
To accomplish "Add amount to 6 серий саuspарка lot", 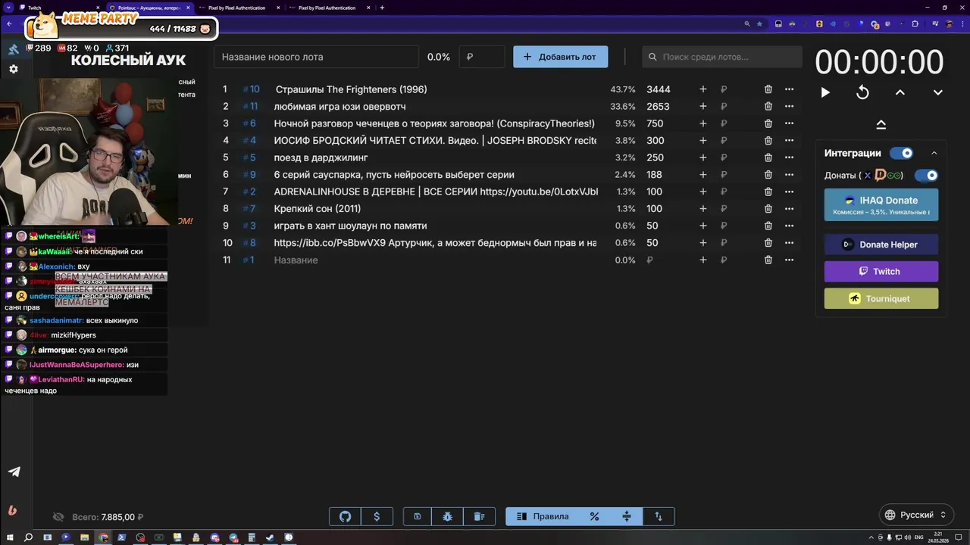I will coord(703,175).
